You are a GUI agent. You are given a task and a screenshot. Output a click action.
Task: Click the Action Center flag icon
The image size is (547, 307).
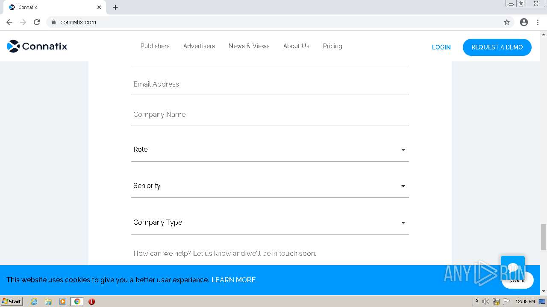tap(506, 301)
